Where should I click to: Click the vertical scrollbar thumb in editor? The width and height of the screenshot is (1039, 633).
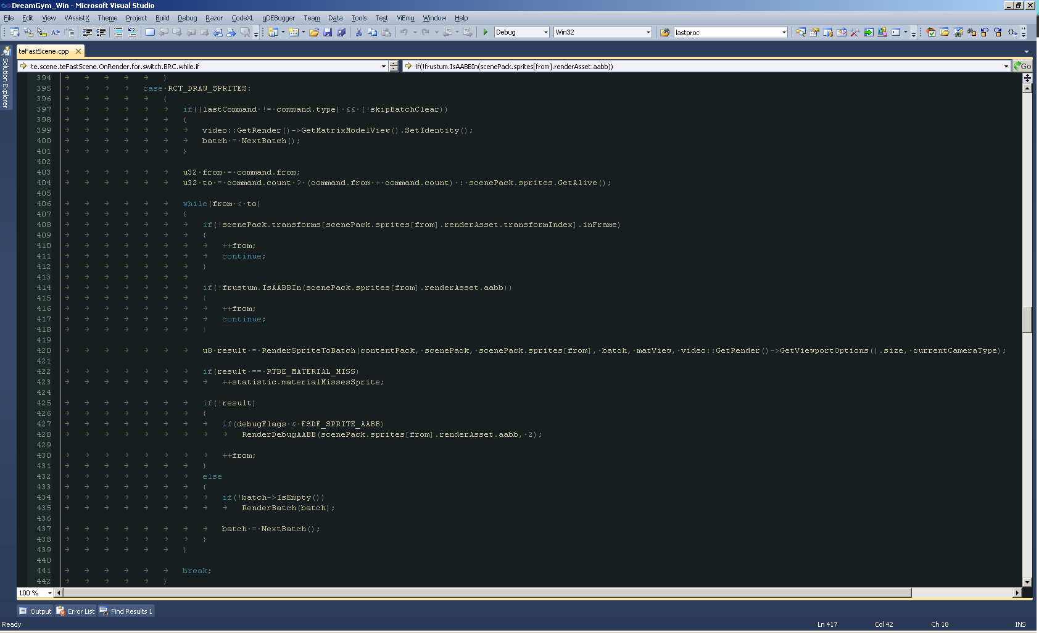pyautogui.click(x=1027, y=319)
